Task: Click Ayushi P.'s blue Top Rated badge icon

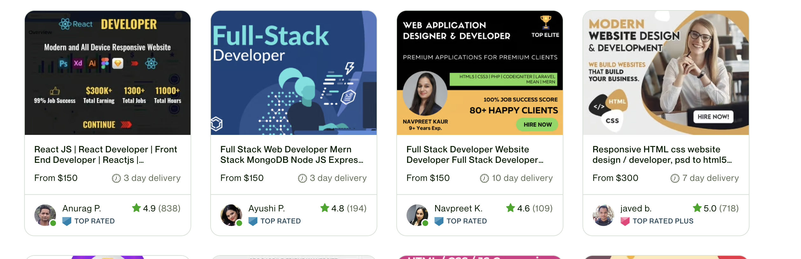Action: pyautogui.click(x=253, y=221)
